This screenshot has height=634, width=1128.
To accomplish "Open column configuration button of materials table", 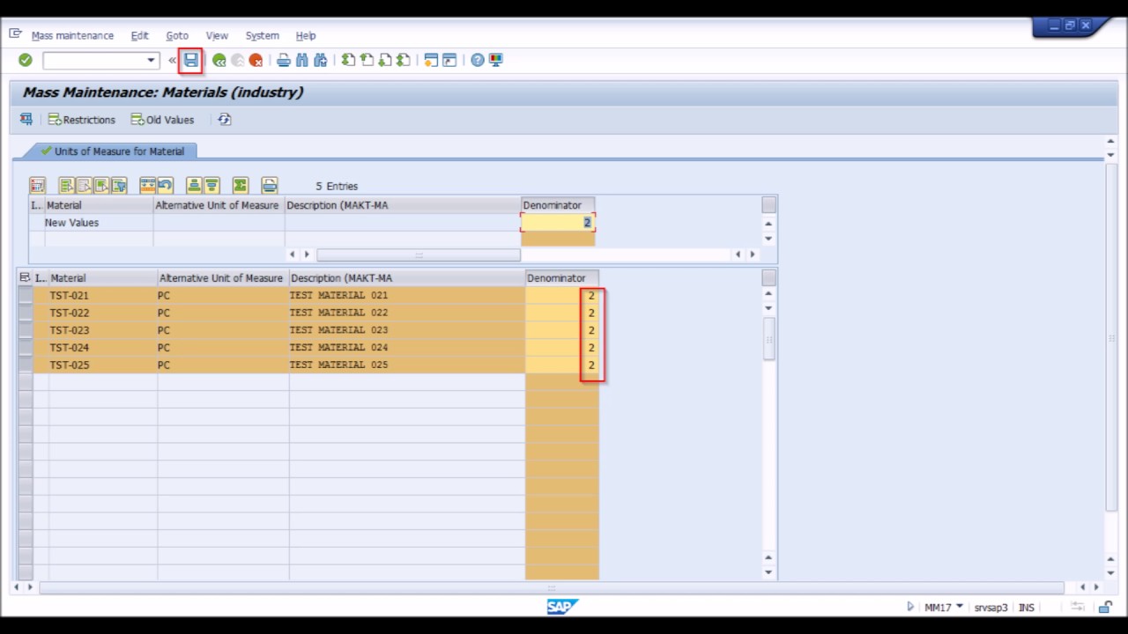I will click(768, 277).
